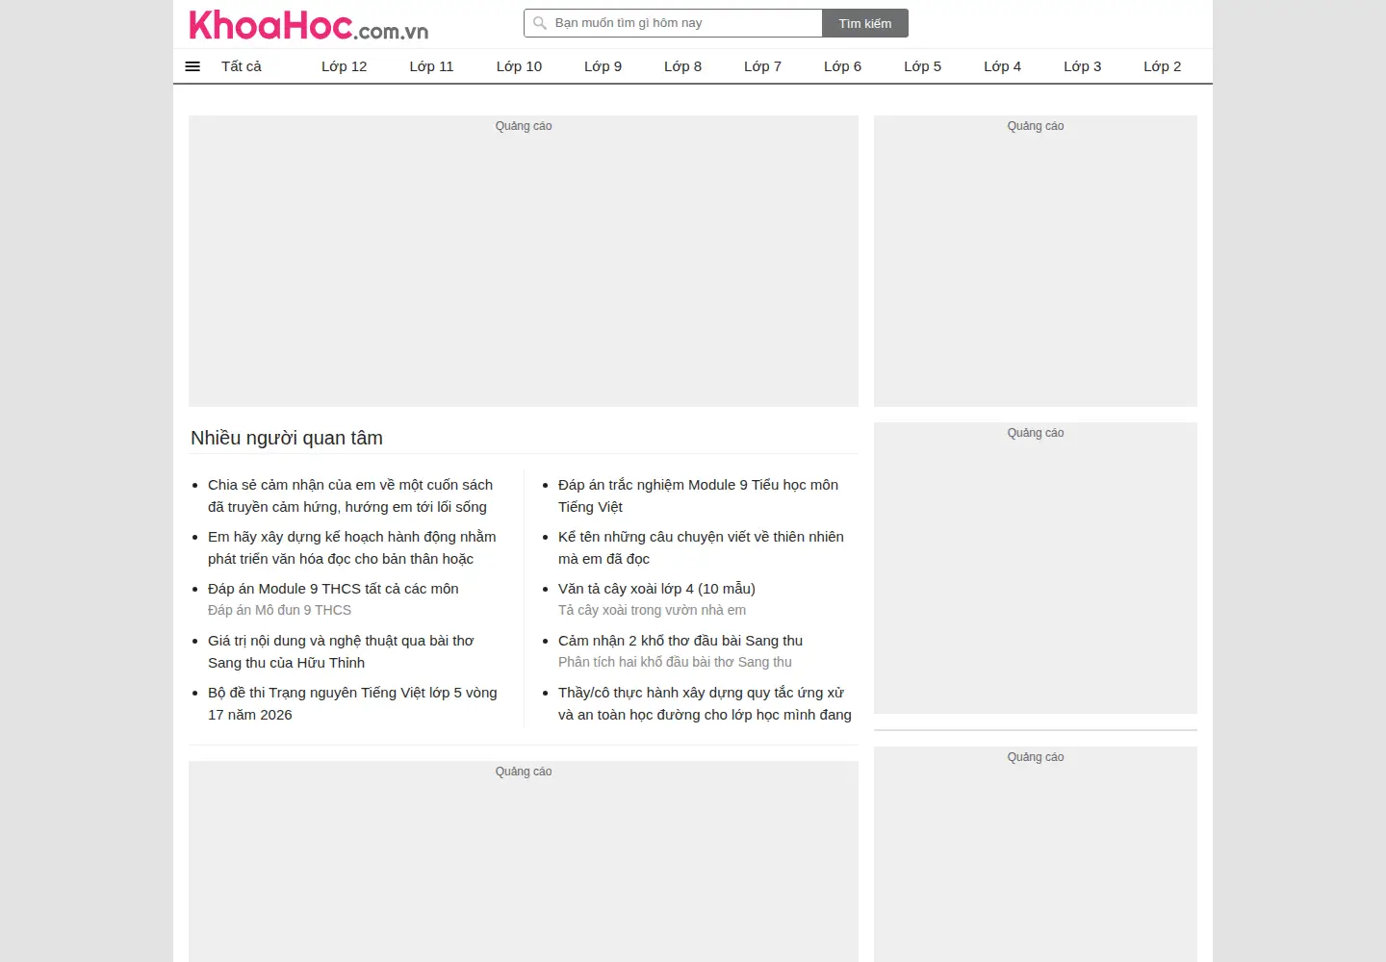Go to 'Lớp 7' category

(763, 66)
